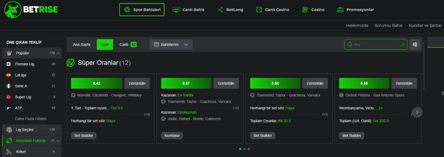Click the Spain flag icon
This screenshot has height=157, width=444.
click(x=9, y=75)
